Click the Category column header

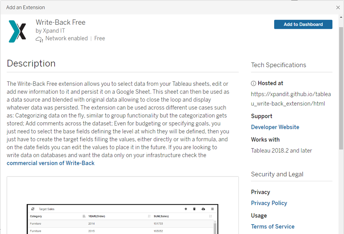click(36, 216)
